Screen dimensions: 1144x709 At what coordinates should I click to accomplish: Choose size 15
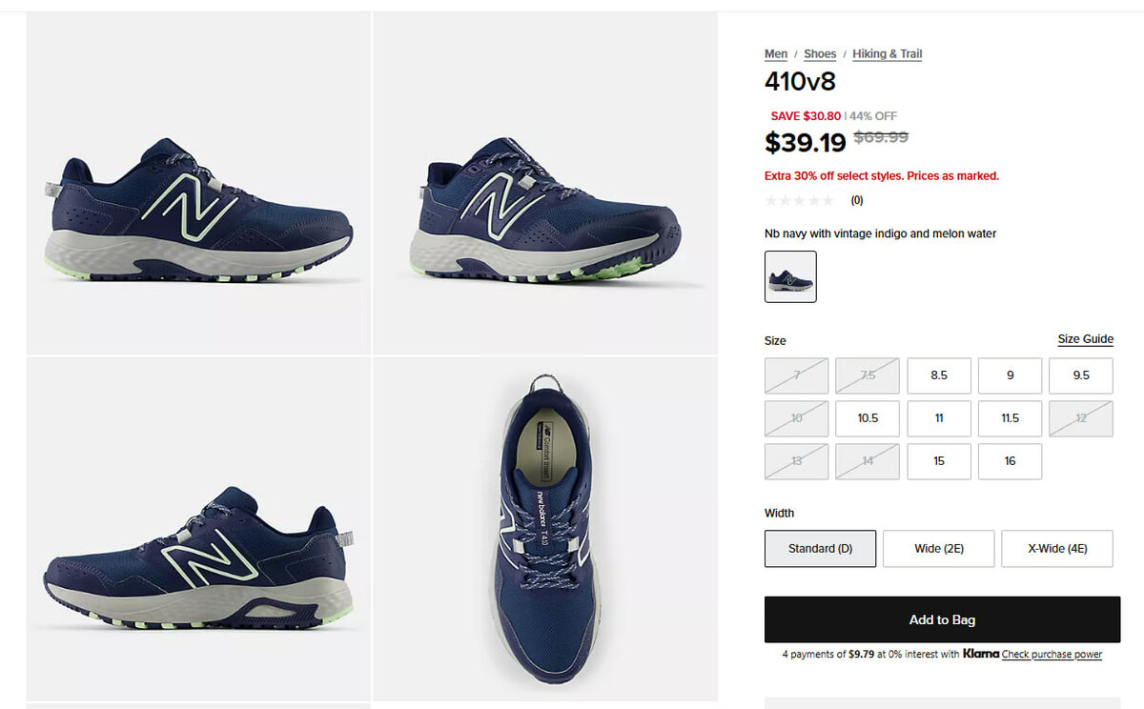[x=939, y=461]
